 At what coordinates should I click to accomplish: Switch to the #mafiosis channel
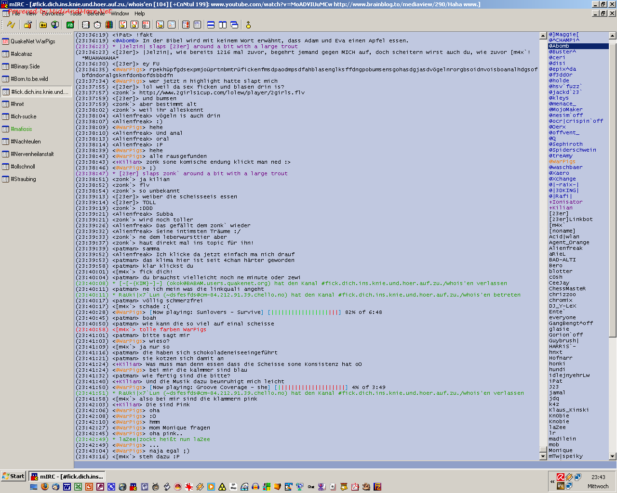tap(21, 129)
